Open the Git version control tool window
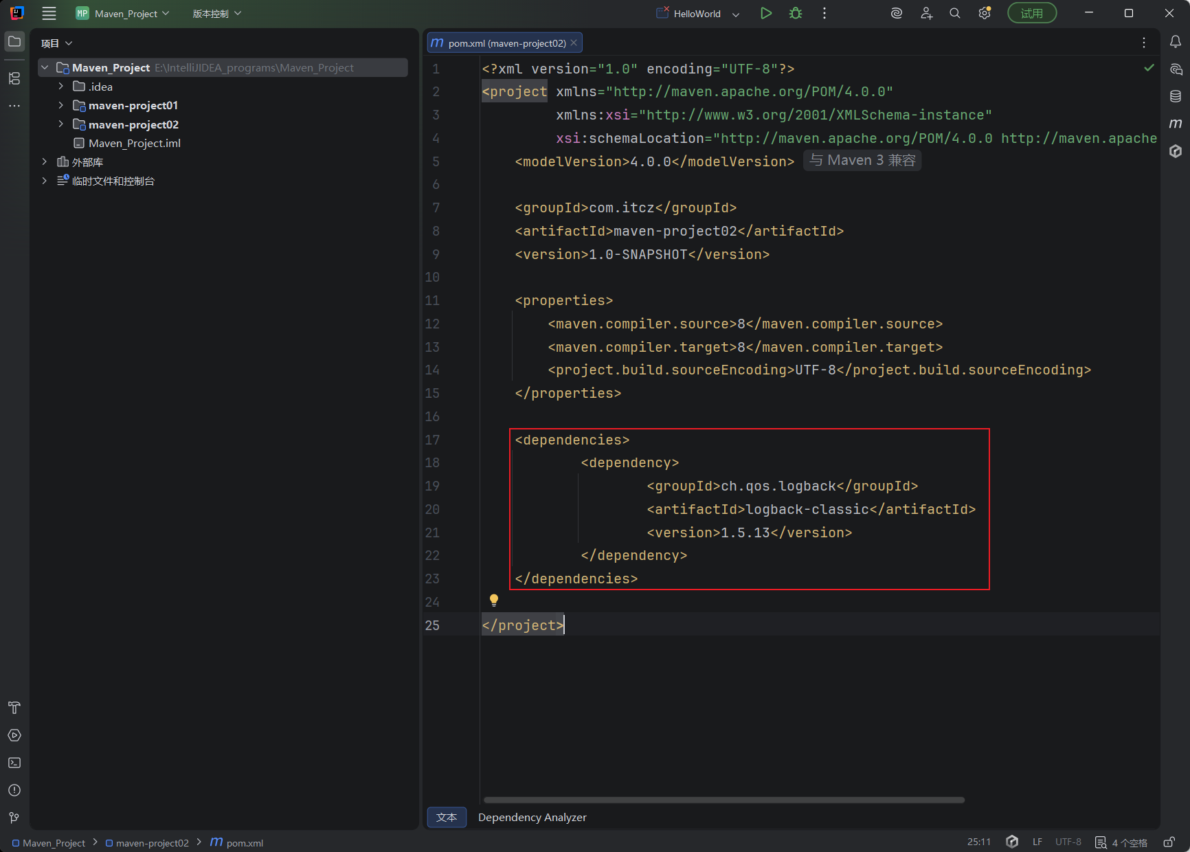Image resolution: width=1190 pixels, height=852 pixels. (x=14, y=818)
